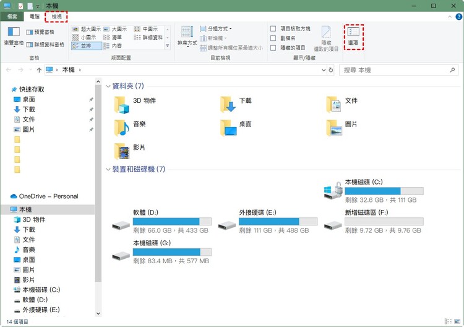The height and width of the screenshot is (327, 464).
Task: Click sidebar scrollbar up arrow
Action: (98, 81)
